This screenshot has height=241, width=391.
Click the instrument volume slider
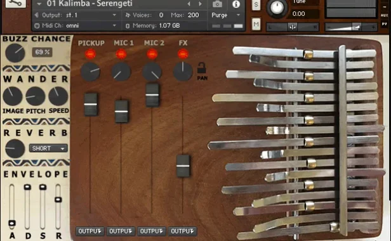coord(350,27)
